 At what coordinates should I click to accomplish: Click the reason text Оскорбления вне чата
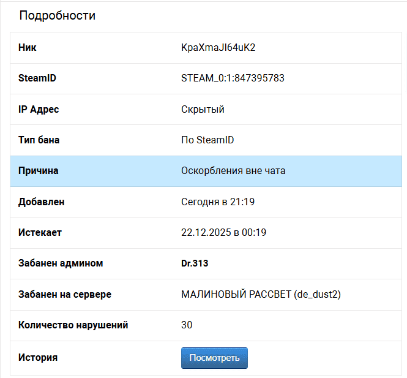233,171
